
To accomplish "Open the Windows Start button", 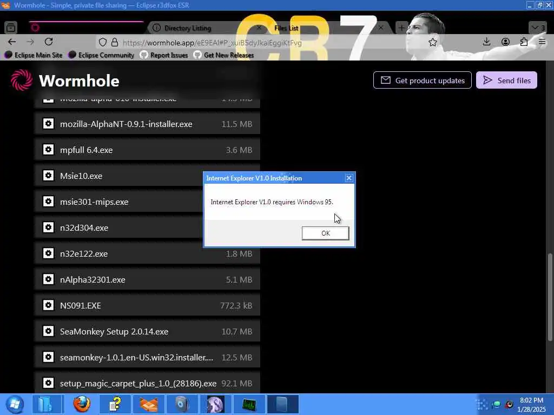I will [x=15, y=404].
